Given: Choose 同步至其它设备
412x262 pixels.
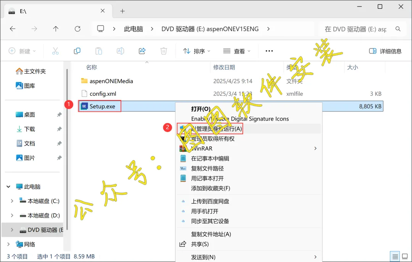Looking at the screenshot, I should (x=210, y=221).
